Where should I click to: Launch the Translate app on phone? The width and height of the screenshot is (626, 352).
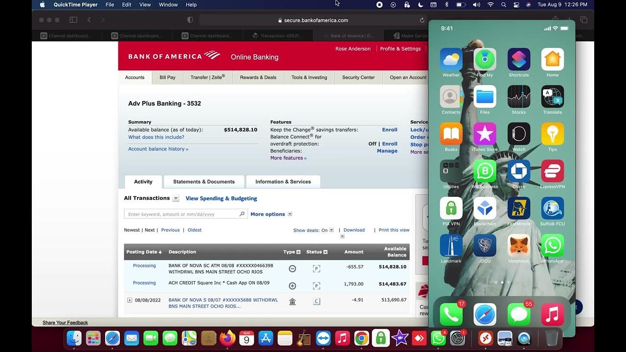tap(552, 97)
